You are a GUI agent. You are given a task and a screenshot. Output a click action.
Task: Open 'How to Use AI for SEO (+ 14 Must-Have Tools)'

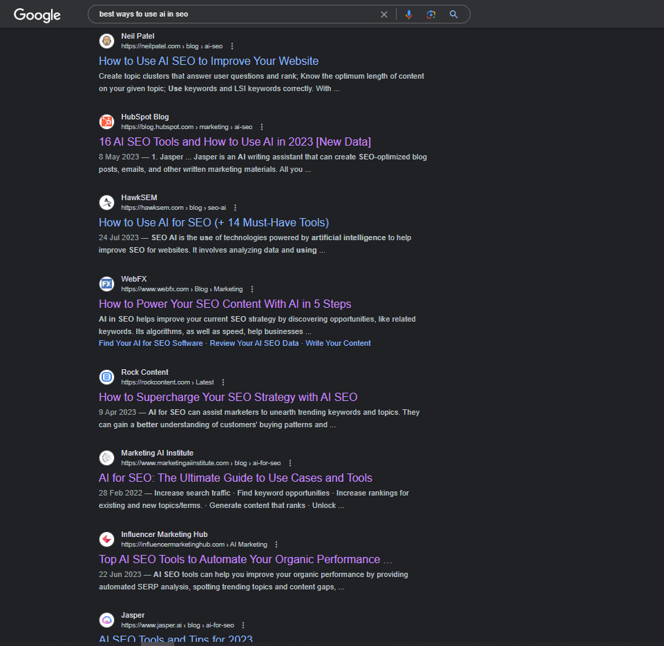pos(214,222)
